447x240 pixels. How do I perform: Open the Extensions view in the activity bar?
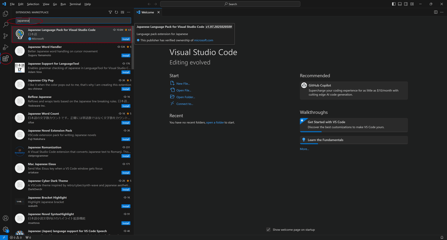point(6,58)
